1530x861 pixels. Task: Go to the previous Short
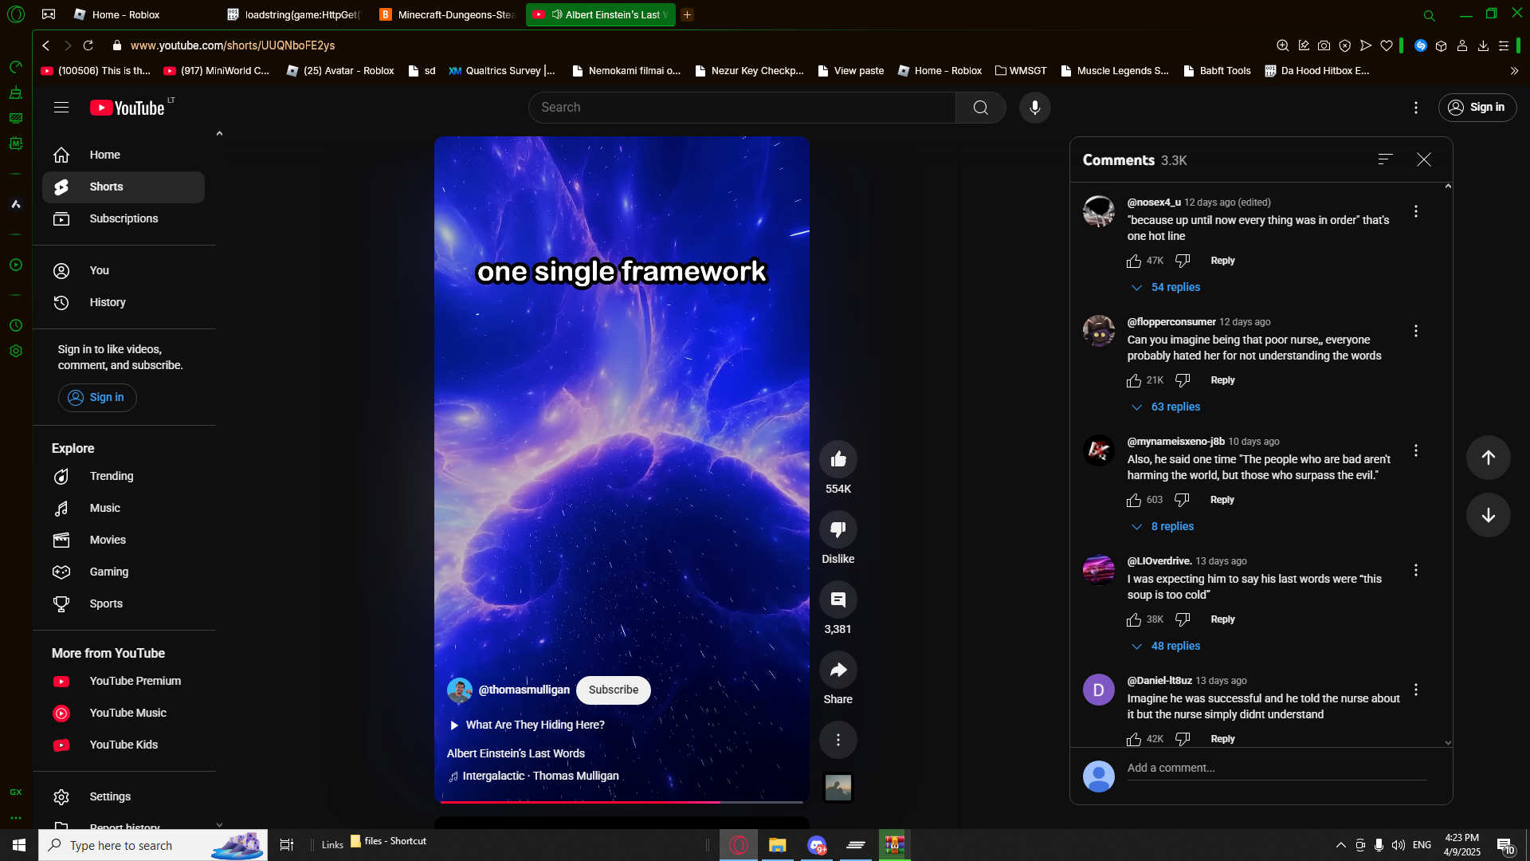[x=1489, y=458]
